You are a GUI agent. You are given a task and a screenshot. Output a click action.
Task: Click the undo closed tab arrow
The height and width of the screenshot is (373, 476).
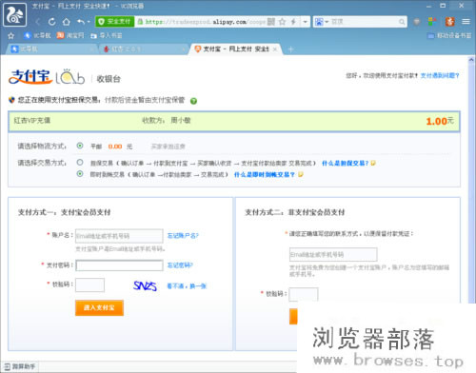pos(81,22)
